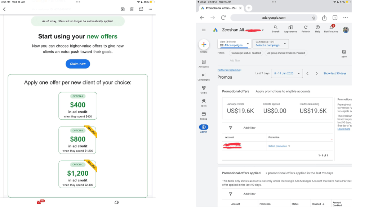Sort by the Claimed column
This screenshot has height=207, width=369.
tap(318, 204)
